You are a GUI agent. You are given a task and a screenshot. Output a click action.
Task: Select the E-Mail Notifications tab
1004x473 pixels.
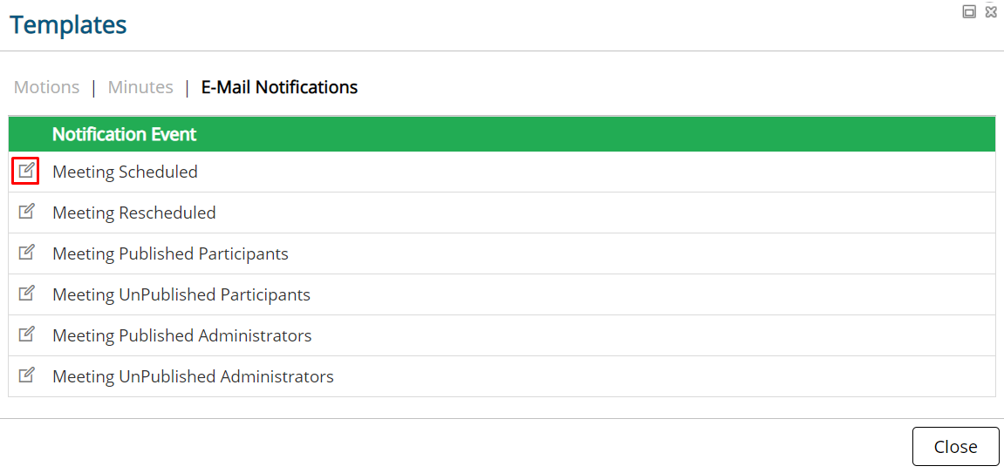279,87
